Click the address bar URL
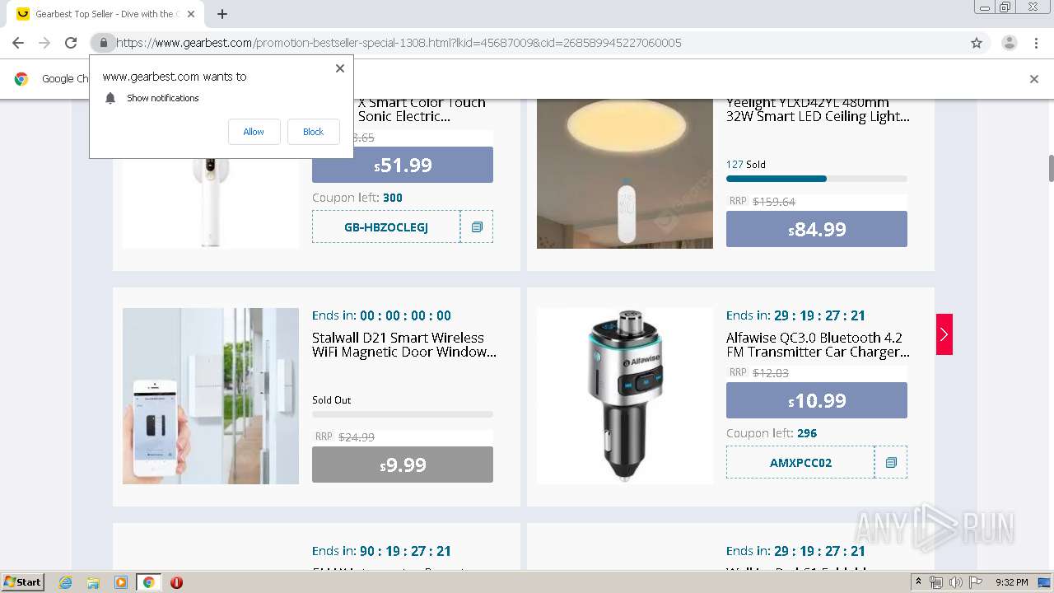This screenshot has height=593, width=1054. 399,43
